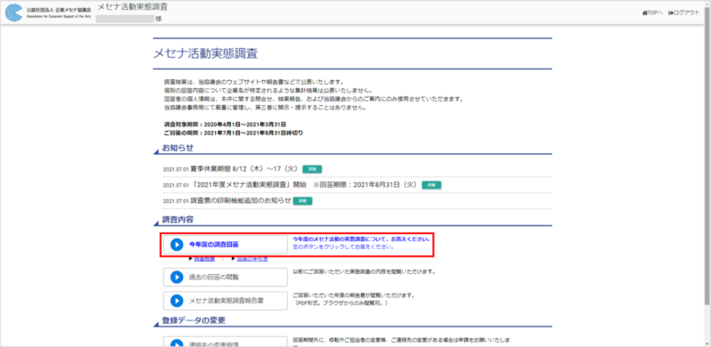Open the 回答の手引き link

(x=252, y=259)
